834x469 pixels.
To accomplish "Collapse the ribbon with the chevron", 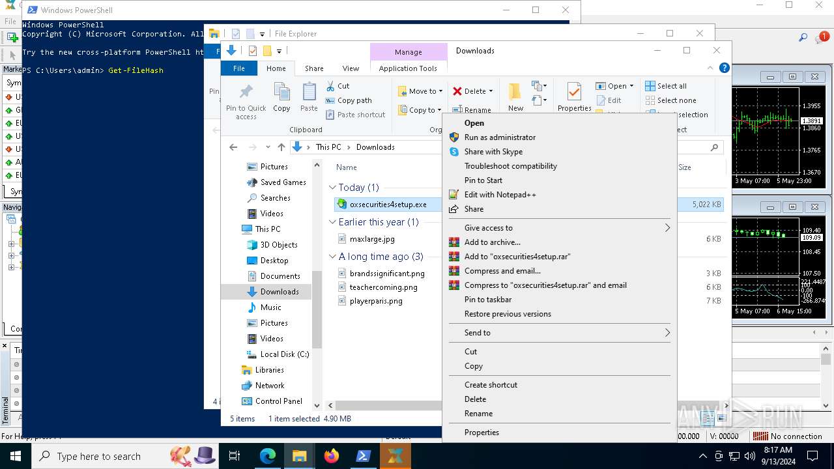I will tap(710, 68).
